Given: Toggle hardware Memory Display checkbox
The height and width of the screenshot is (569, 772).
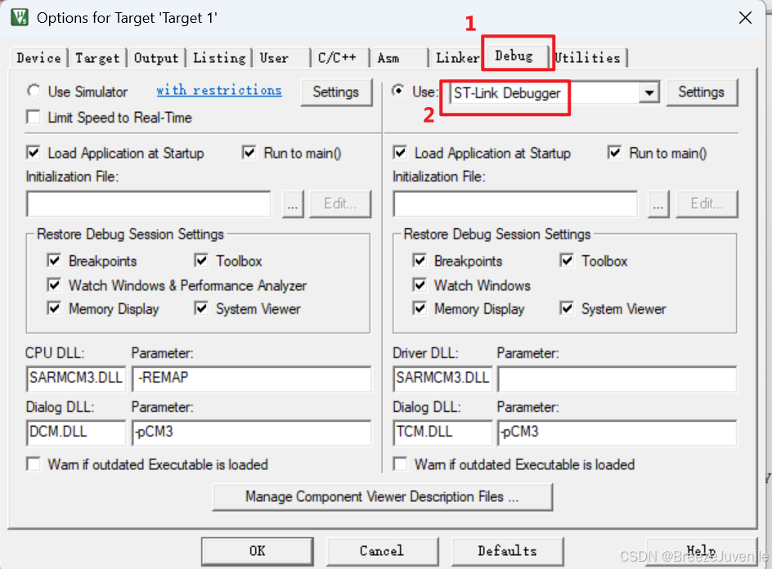Looking at the screenshot, I should [x=420, y=308].
